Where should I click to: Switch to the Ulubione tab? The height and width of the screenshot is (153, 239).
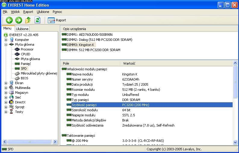(x=22, y=29)
